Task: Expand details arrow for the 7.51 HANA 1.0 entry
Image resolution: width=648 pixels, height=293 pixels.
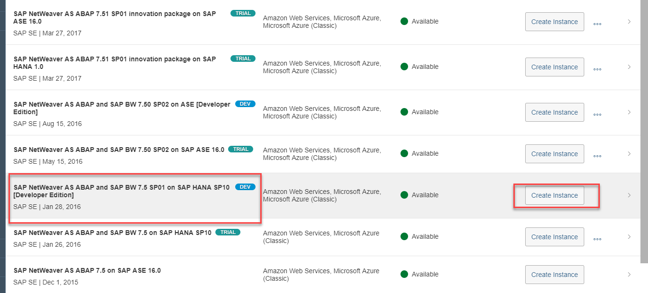Action: coord(629,67)
